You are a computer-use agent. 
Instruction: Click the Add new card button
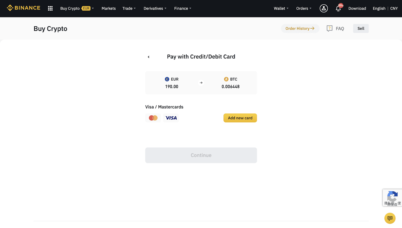tap(240, 118)
